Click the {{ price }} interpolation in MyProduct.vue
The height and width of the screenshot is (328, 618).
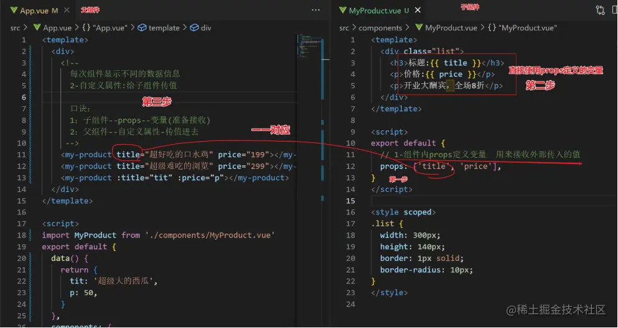click(451, 75)
